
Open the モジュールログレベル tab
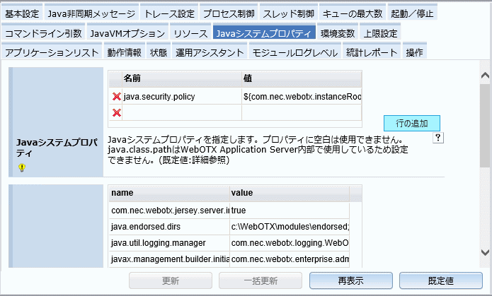click(295, 52)
